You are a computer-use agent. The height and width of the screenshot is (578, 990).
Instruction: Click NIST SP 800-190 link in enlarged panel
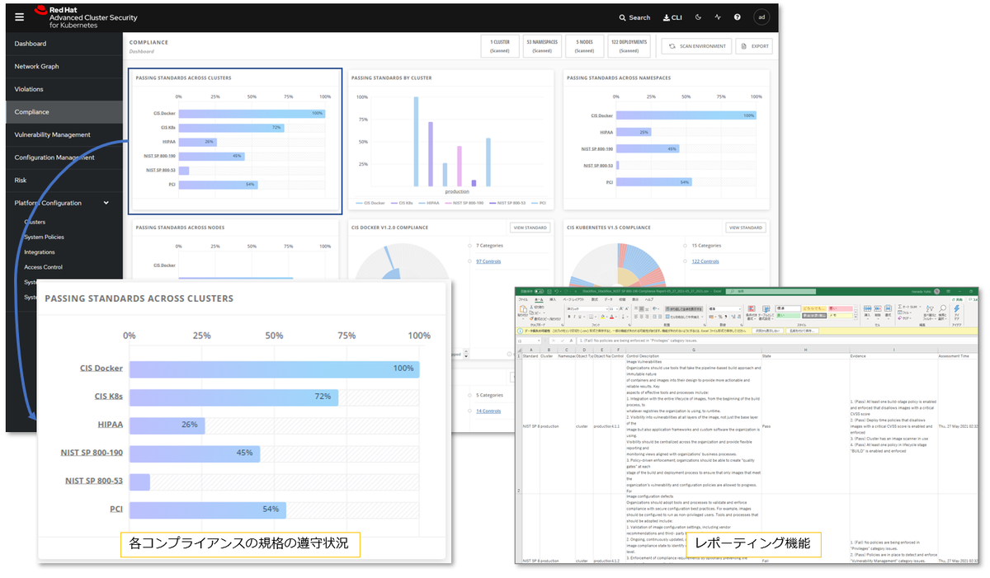(92, 453)
